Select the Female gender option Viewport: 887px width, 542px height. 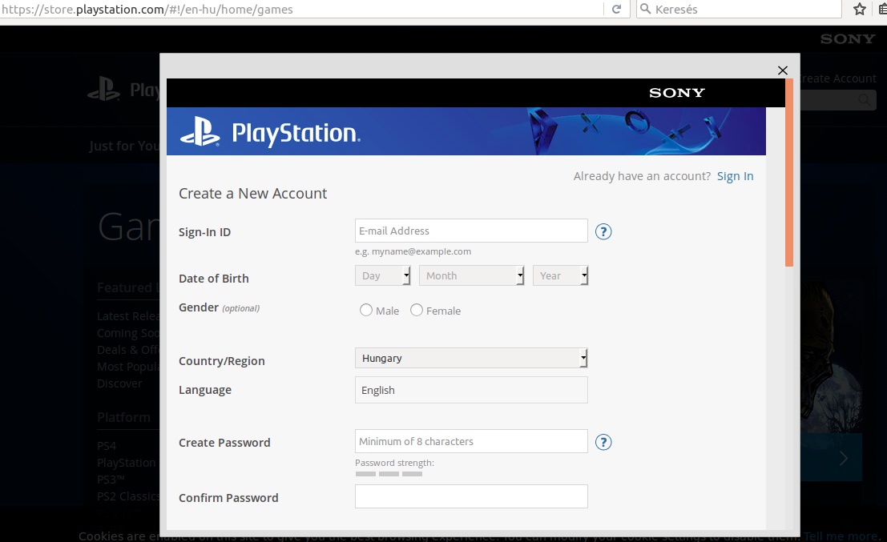click(417, 311)
